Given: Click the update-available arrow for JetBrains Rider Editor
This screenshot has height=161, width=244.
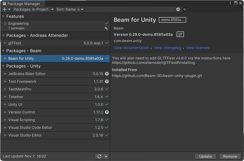Looking at the screenshot, I should [107, 74].
